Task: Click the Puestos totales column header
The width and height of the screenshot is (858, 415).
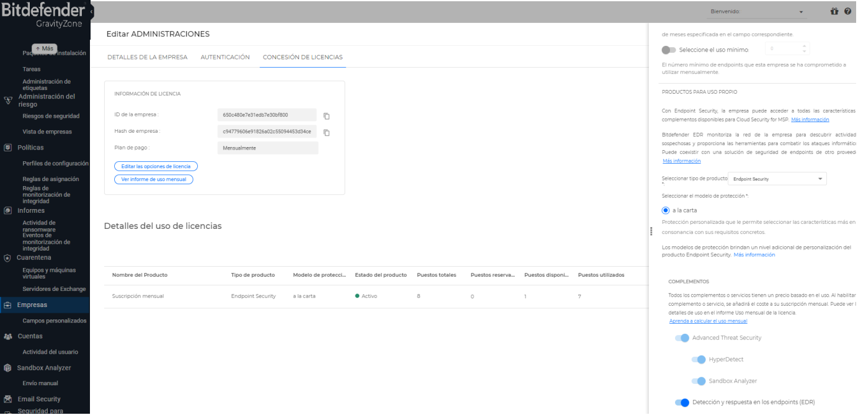Action: 437,275
